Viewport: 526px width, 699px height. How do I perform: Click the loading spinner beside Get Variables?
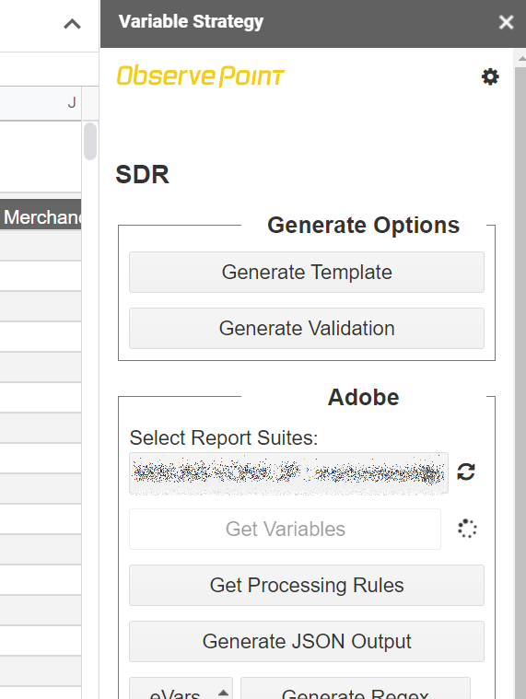467,529
